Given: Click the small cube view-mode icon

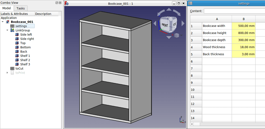Looking at the screenshot, I should coord(176,35).
